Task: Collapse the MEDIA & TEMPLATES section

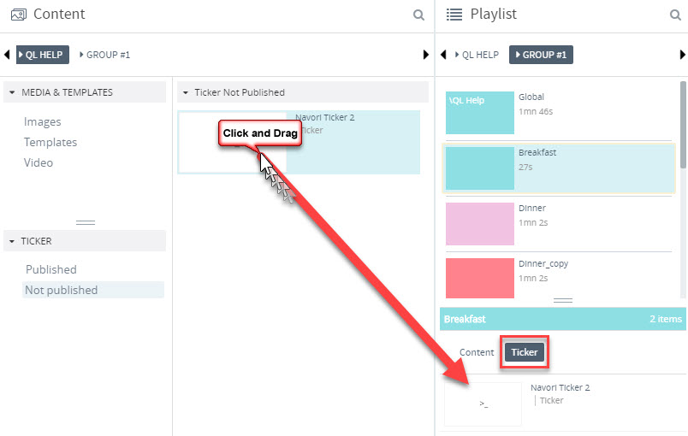Action: (12, 92)
